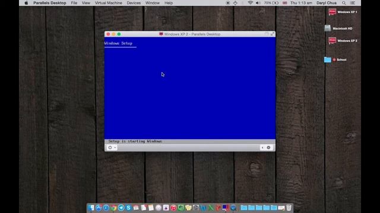Click the Windows Setup heading in VM
Viewport: 380px width, 213px height.
click(119, 43)
